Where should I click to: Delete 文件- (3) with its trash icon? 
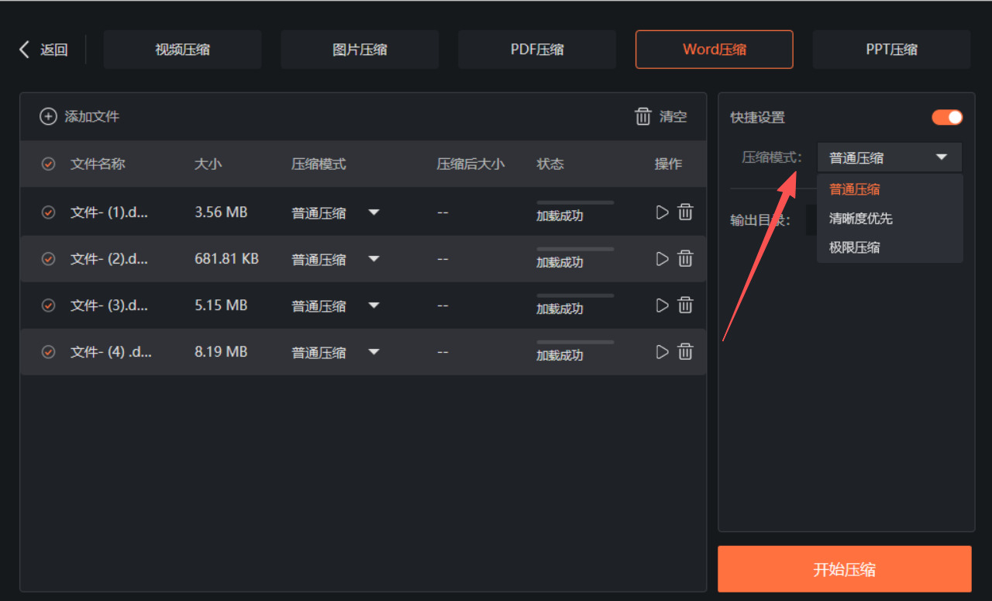685,306
